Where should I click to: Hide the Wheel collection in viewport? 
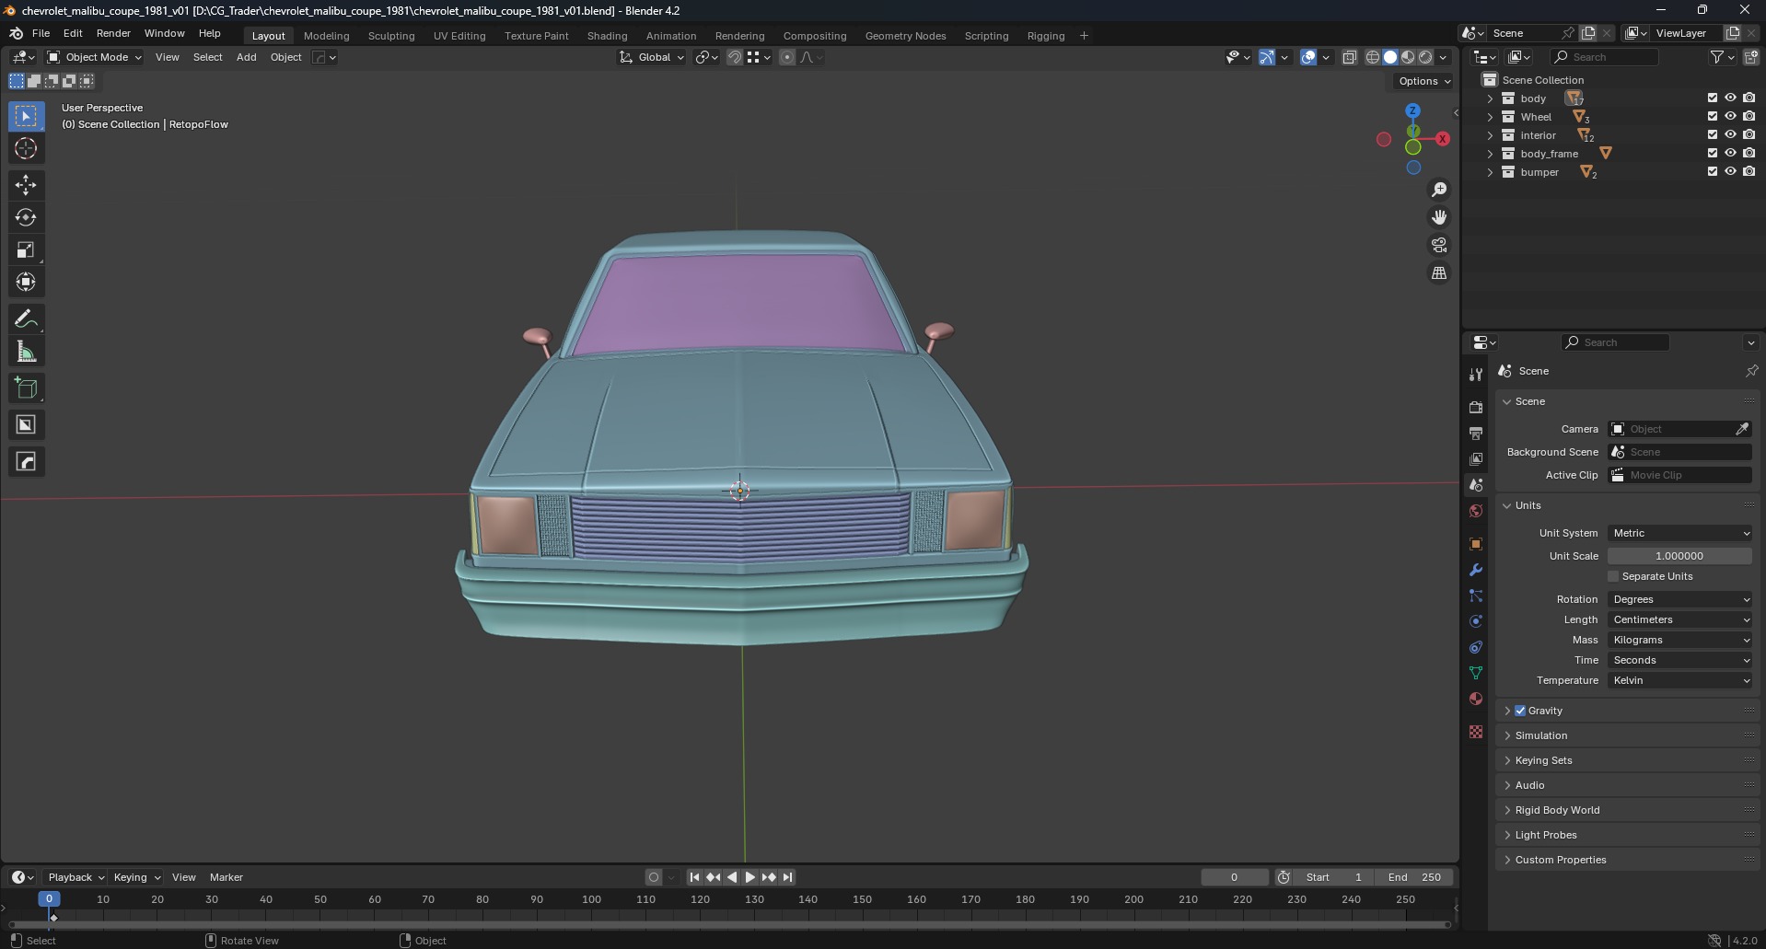coord(1730,117)
